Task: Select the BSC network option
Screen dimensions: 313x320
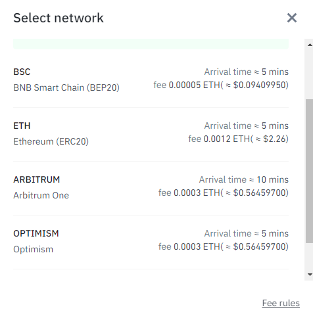Action: click(151, 80)
